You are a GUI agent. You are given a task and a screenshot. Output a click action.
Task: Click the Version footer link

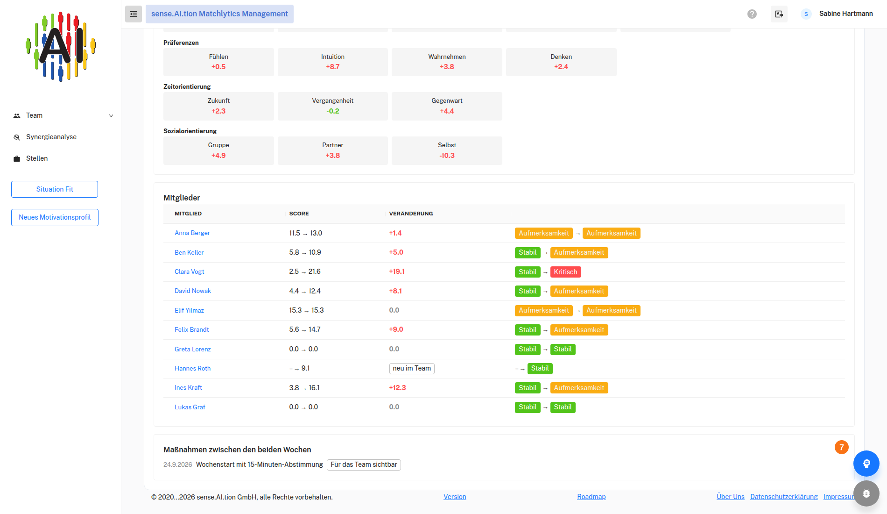point(455,497)
